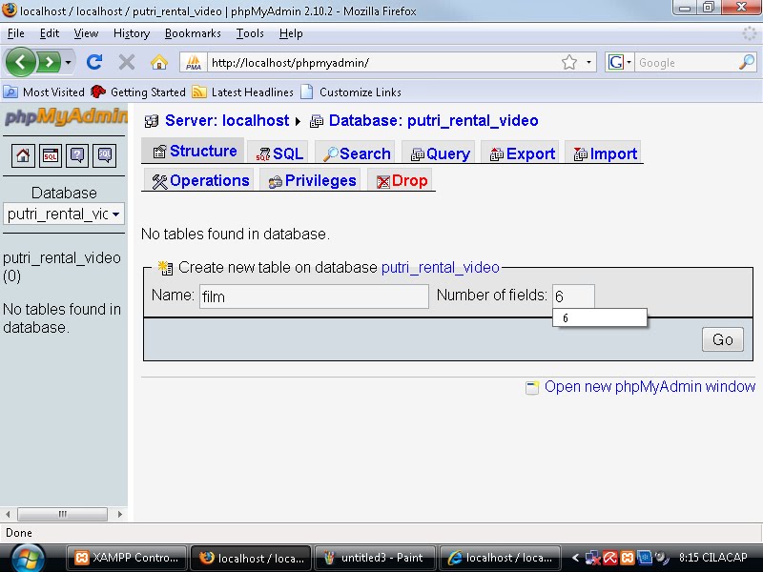The image size is (763, 572).
Task: Expand the Database selector putri_rental_vid
Action: 64,214
